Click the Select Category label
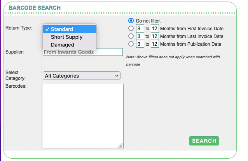 click(x=16, y=75)
